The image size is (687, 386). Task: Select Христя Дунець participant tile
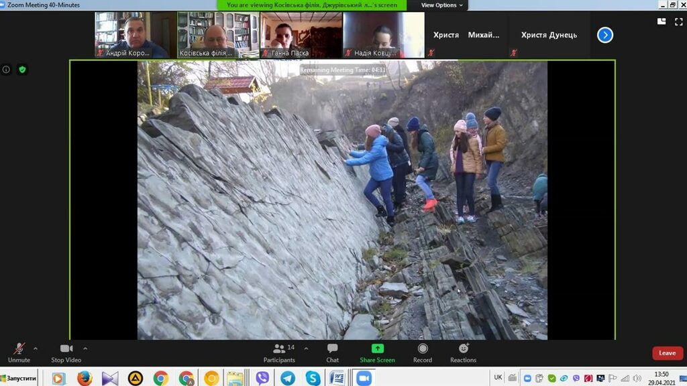tap(549, 35)
